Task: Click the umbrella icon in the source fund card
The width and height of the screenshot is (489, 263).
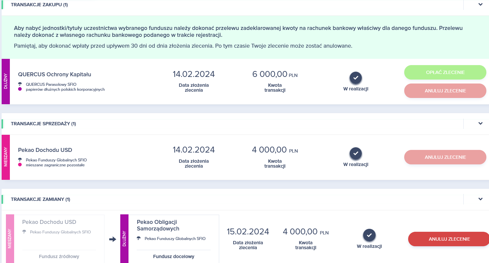Action: [x=24, y=232]
